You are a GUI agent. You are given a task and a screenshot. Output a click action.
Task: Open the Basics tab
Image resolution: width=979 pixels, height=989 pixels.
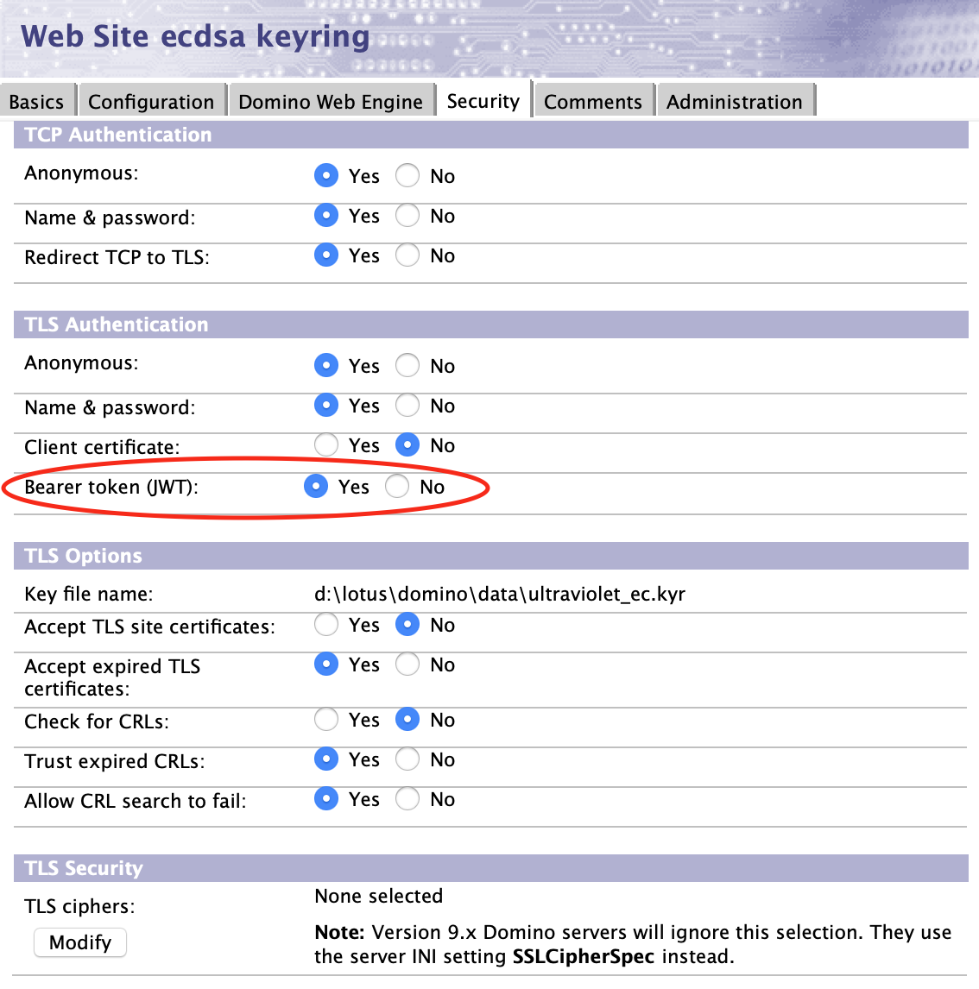[x=37, y=101]
